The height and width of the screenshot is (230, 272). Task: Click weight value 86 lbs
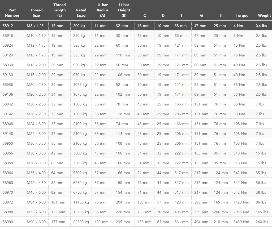click(x=261, y=202)
